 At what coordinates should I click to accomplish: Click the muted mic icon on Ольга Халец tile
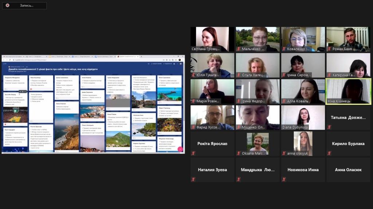tap(239, 75)
